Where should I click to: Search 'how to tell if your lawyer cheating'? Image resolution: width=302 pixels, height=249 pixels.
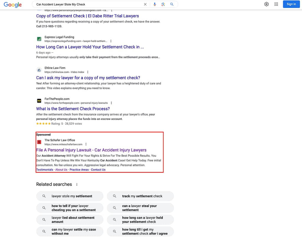(70, 208)
